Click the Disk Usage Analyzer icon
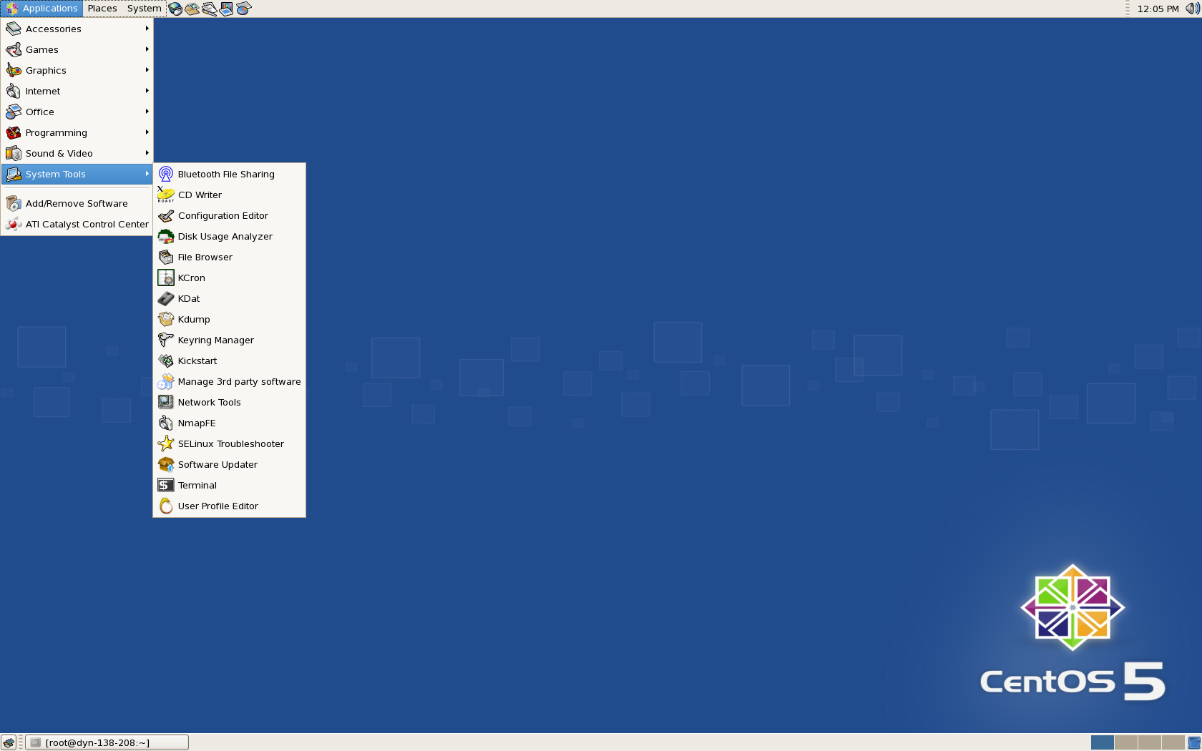The height and width of the screenshot is (751, 1202). tap(166, 236)
